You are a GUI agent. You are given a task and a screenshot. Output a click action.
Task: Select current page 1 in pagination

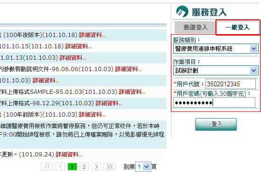point(72,167)
